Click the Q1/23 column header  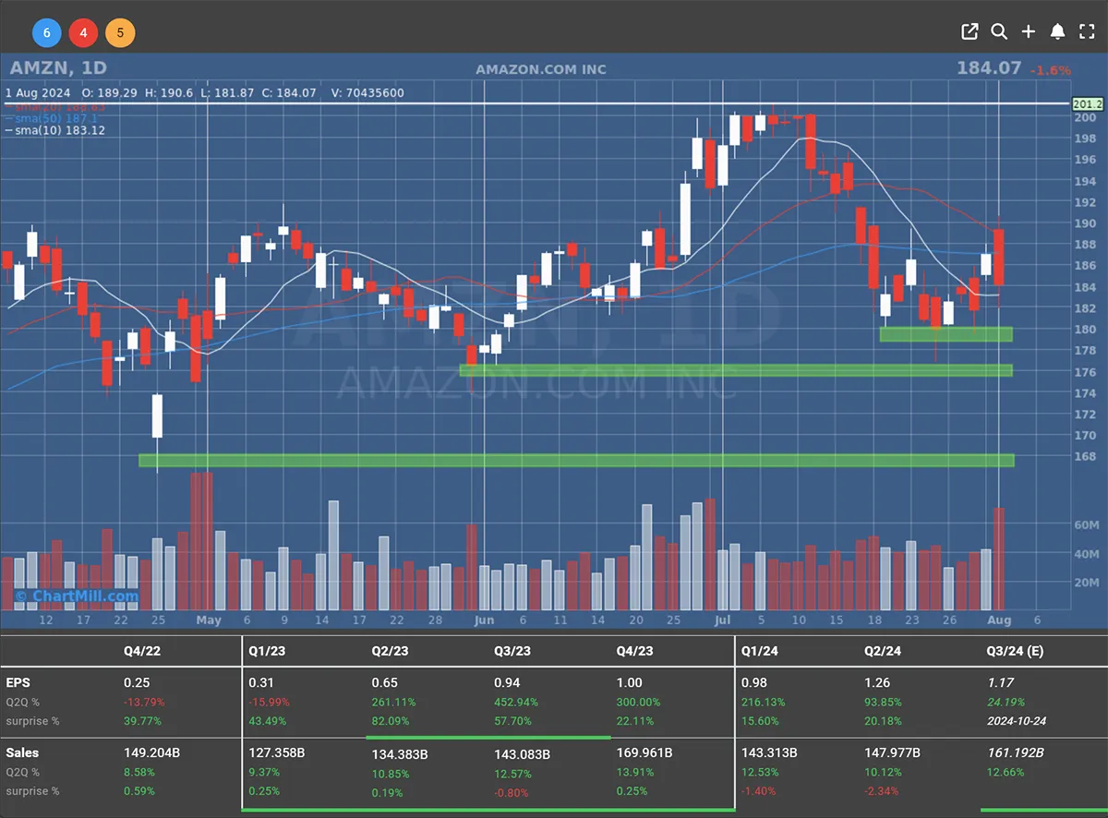(x=267, y=651)
